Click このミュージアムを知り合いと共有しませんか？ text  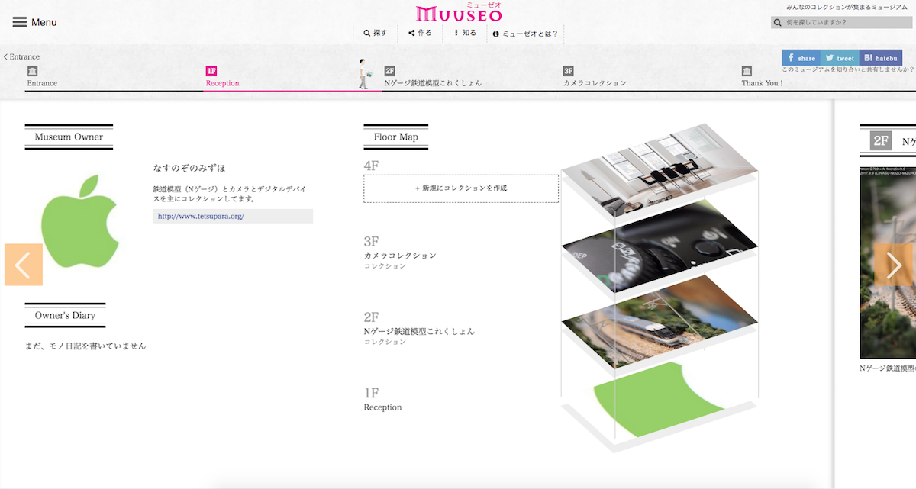point(848,69)
